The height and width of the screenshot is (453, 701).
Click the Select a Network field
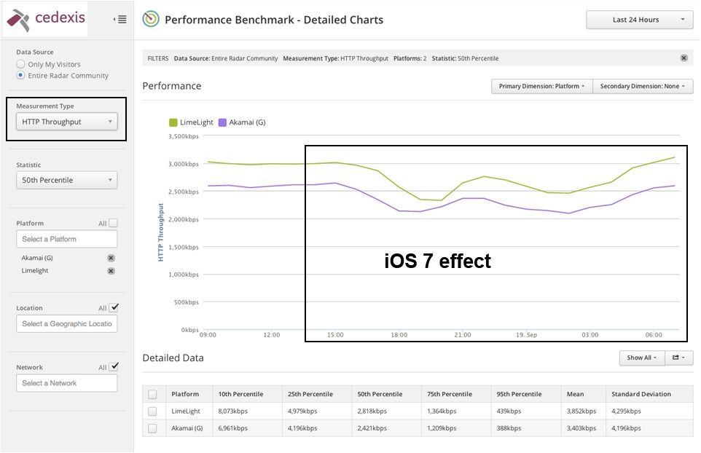[66, 383]
